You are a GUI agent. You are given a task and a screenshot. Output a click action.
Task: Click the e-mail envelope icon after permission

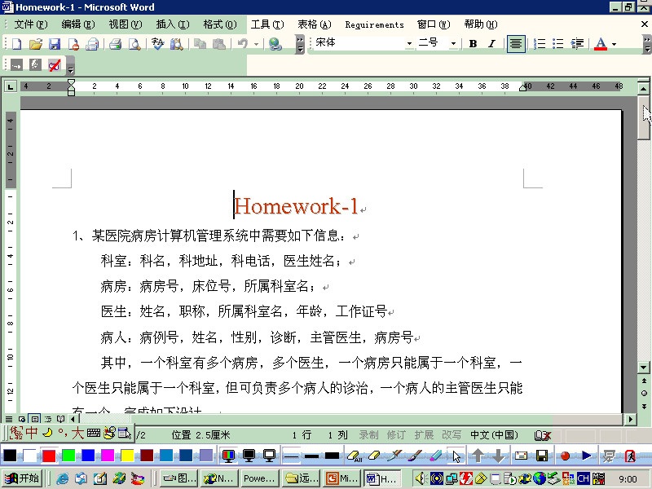(x=92, y=44)
